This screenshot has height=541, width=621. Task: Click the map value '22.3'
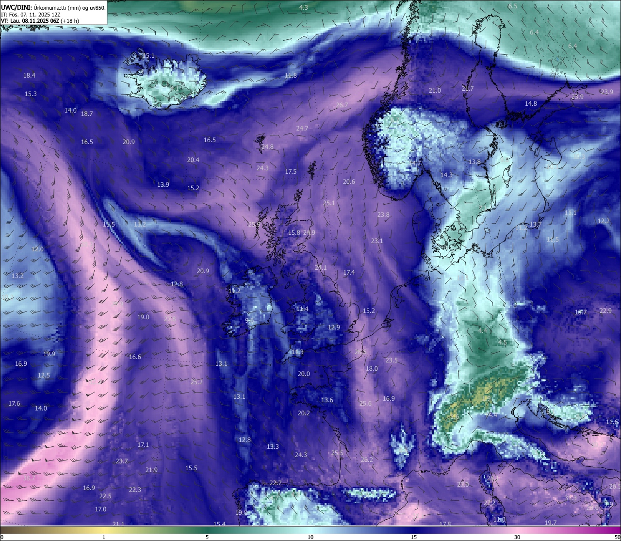pyautogui.click(x=135, y=490)
